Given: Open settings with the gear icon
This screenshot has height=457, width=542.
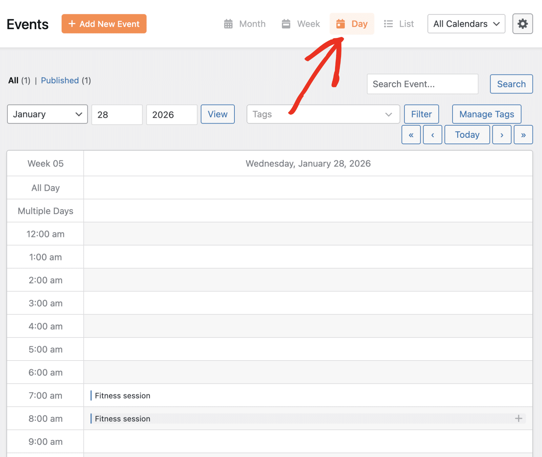Looking at the screenshot, I should (522, 24).
